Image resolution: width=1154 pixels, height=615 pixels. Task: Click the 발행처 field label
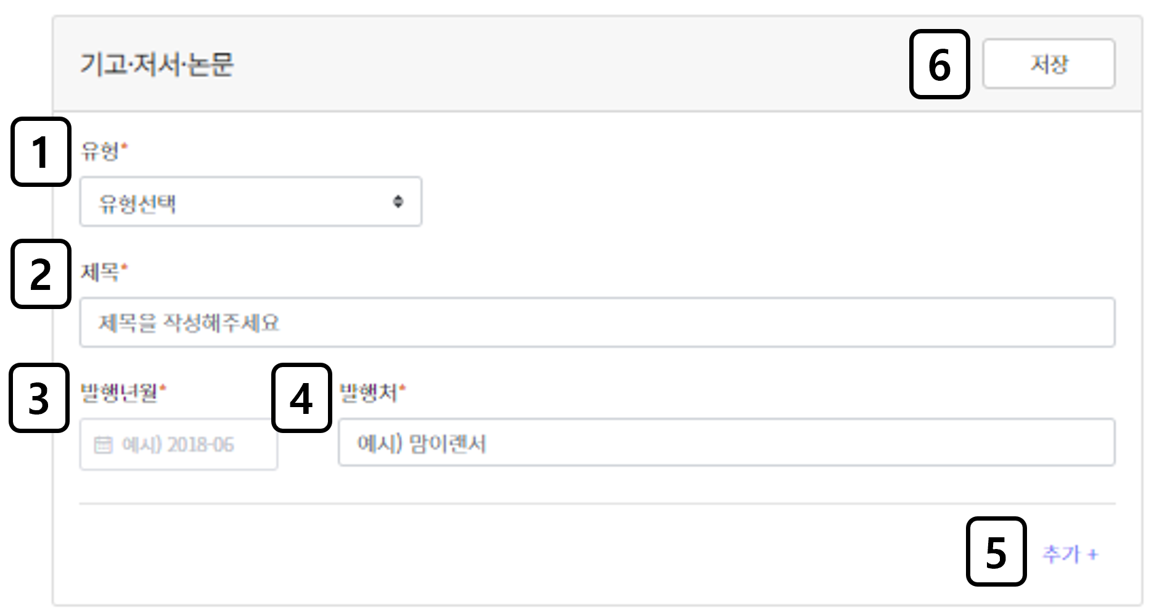tap(369, 392)
